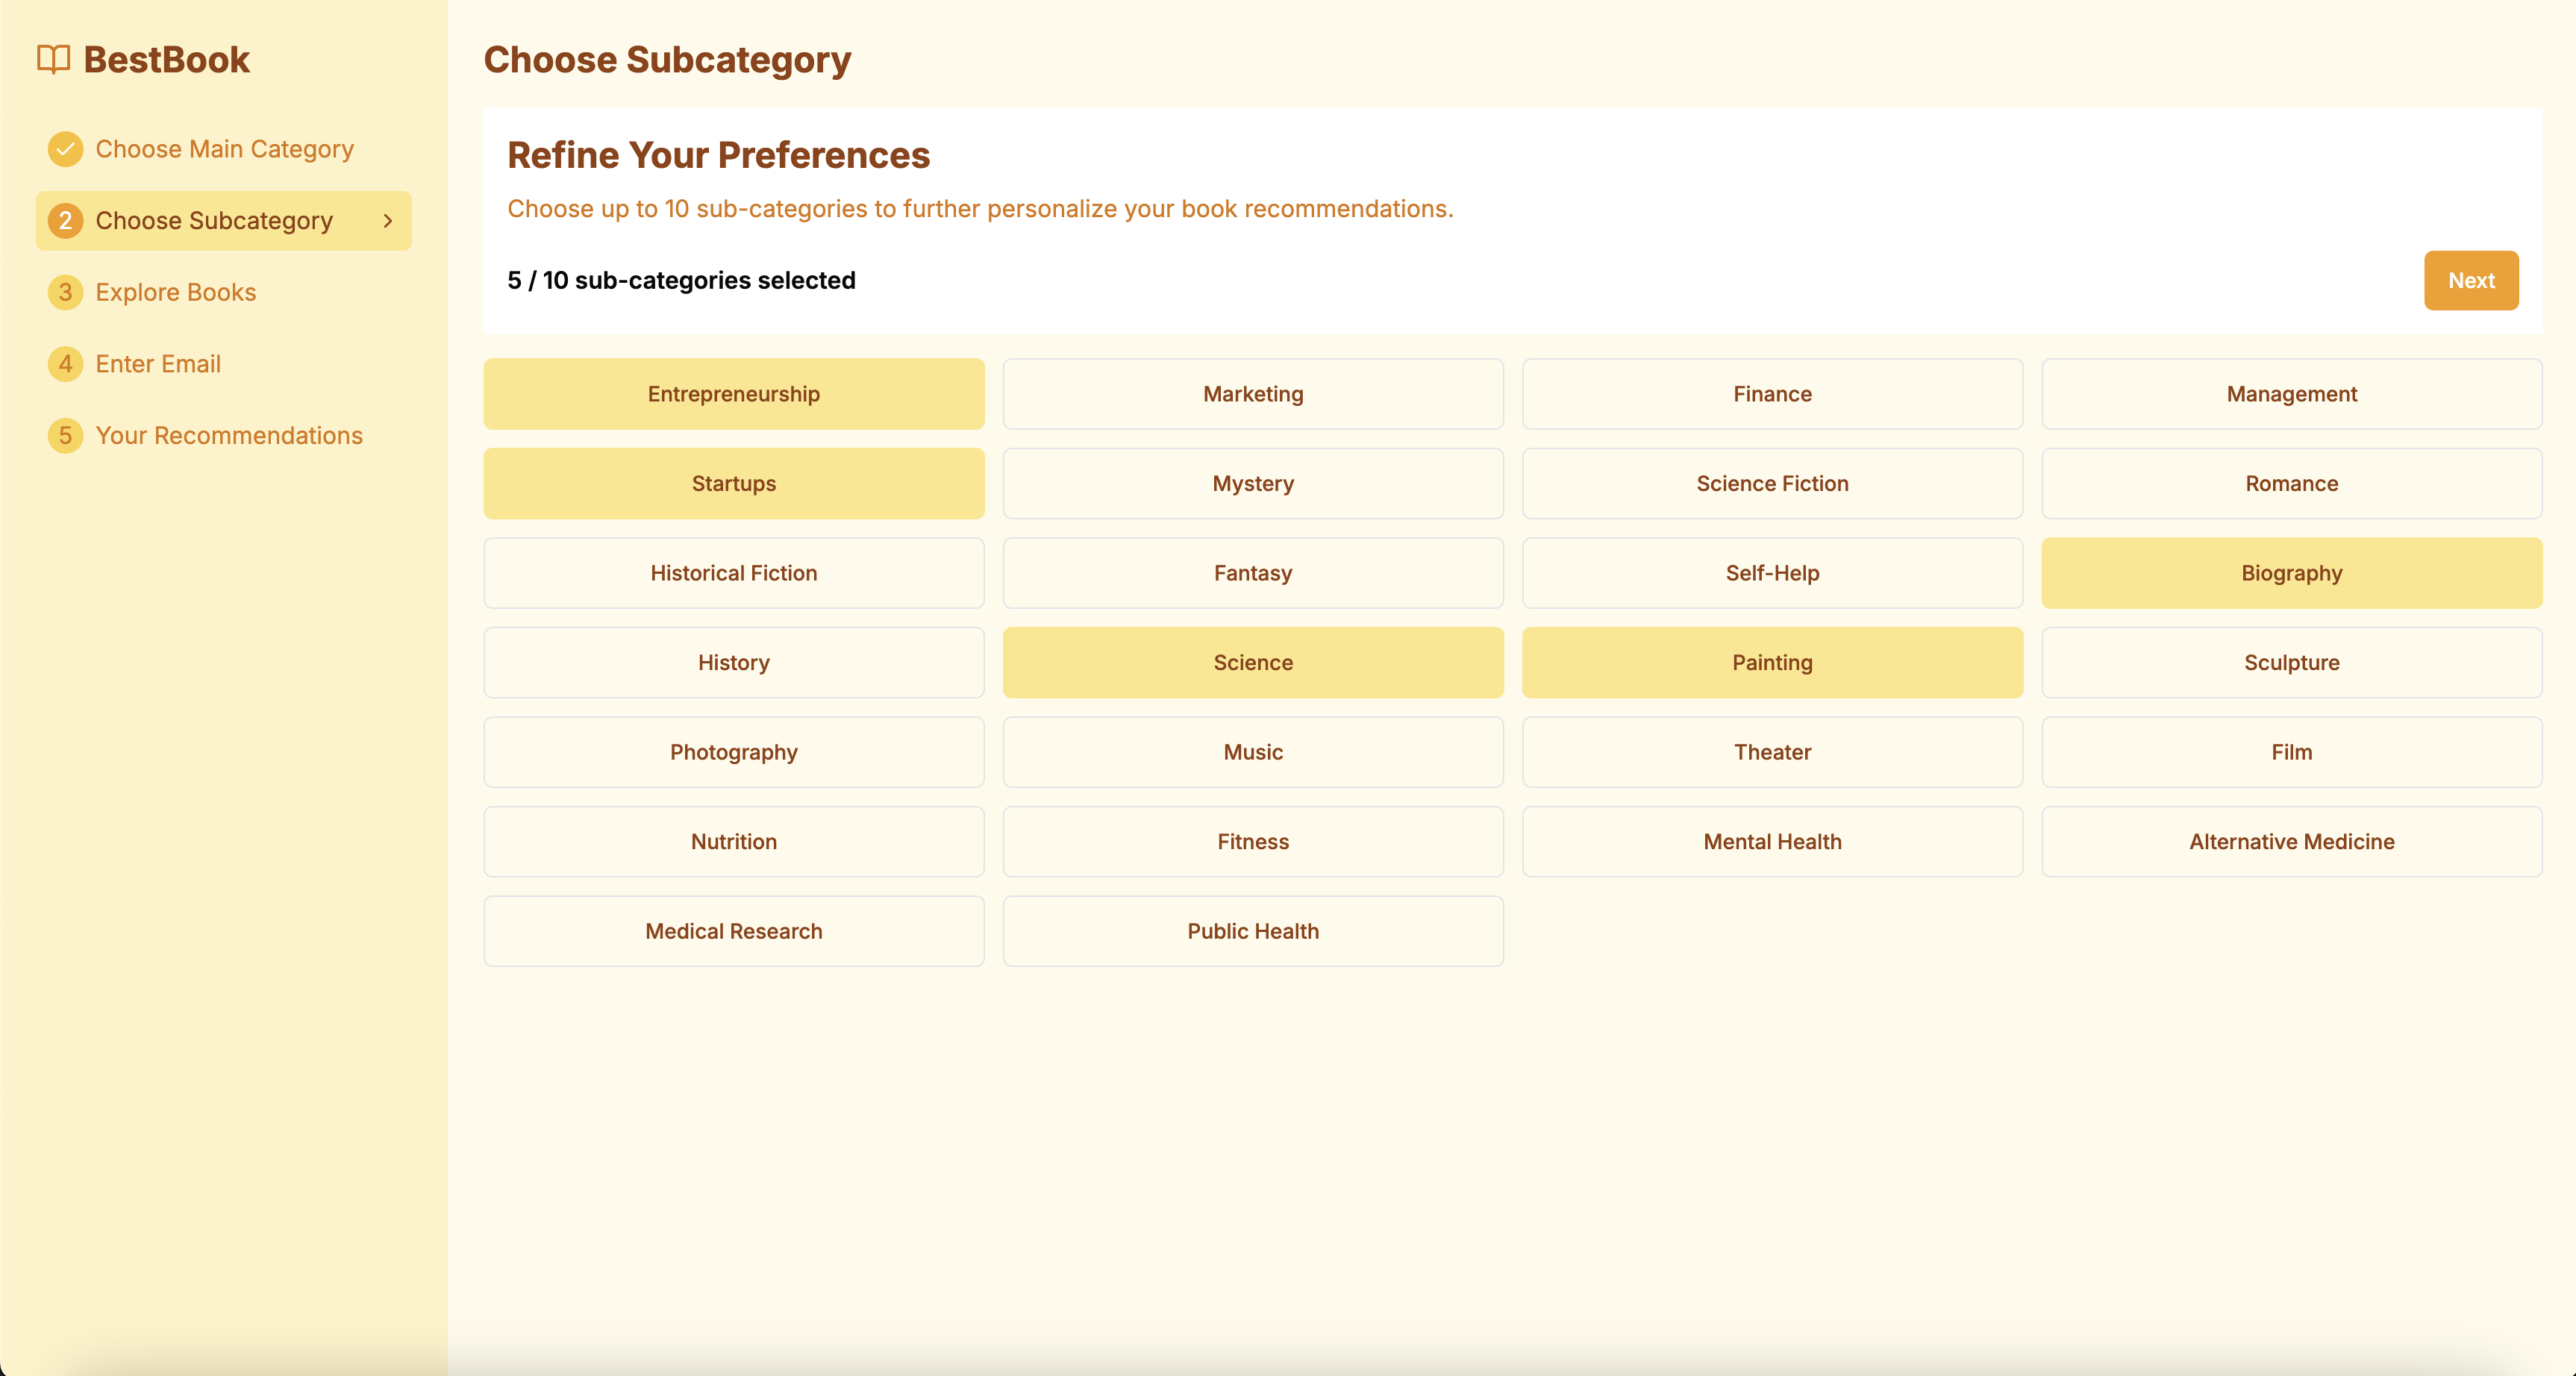Enable the Mental Health sub-category

(1771, 841)
